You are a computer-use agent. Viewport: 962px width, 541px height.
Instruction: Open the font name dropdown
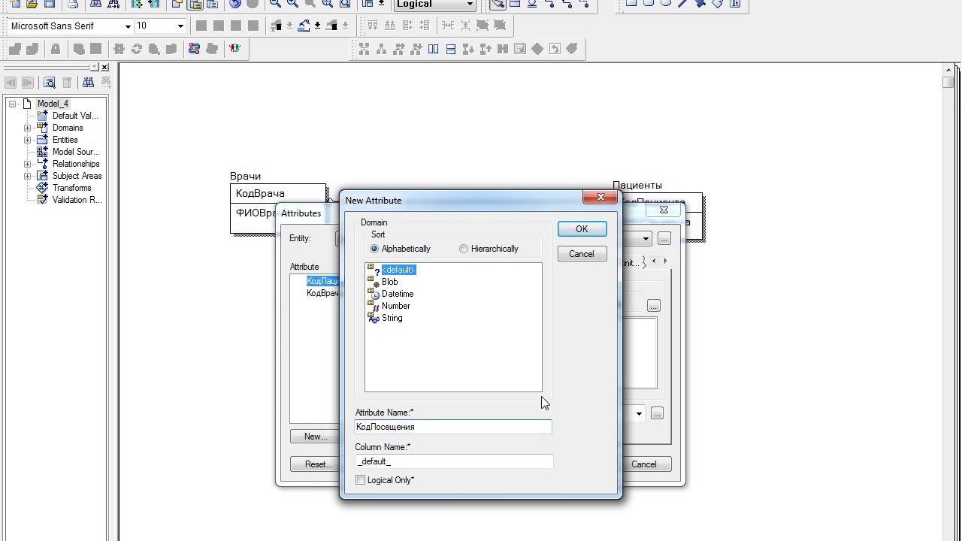129,26
